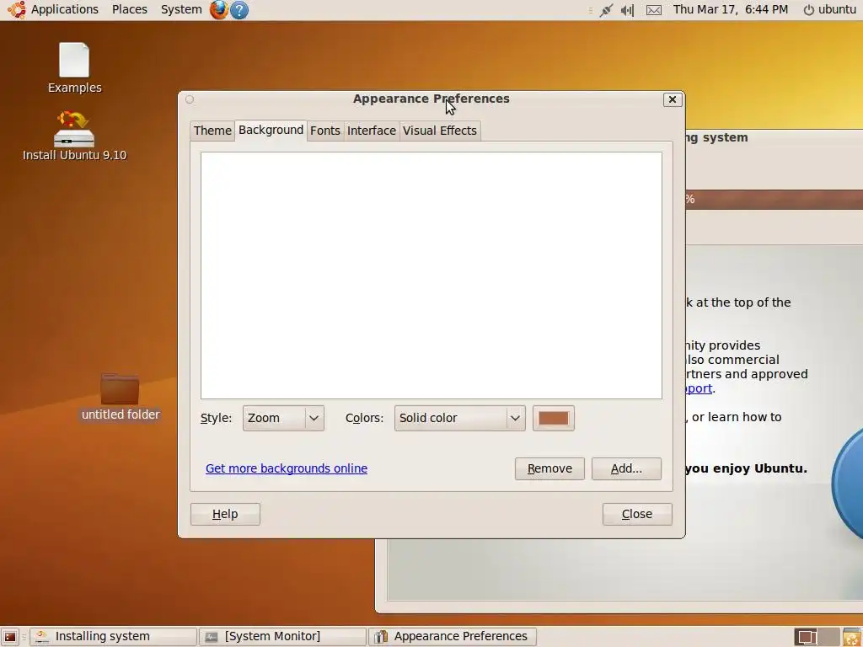Close Appearance Preferences with title bar X

coord(672,99)
